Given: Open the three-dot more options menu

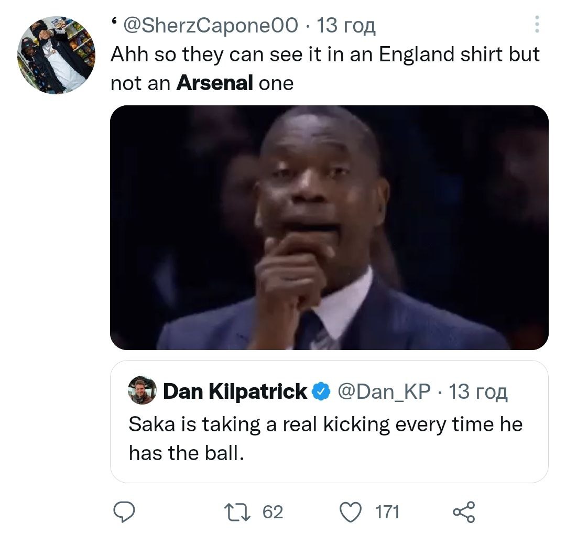Looking at the screenshot, I should (x=537, y=24).
